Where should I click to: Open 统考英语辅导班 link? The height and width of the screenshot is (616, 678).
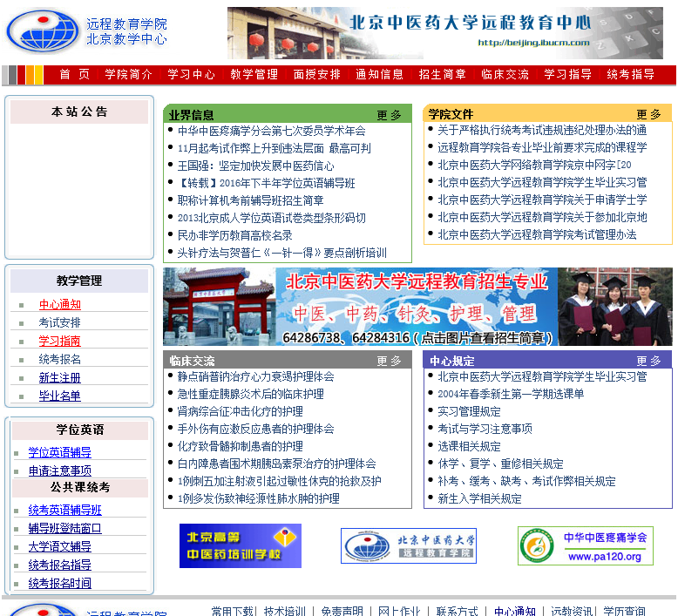point(64,510)
